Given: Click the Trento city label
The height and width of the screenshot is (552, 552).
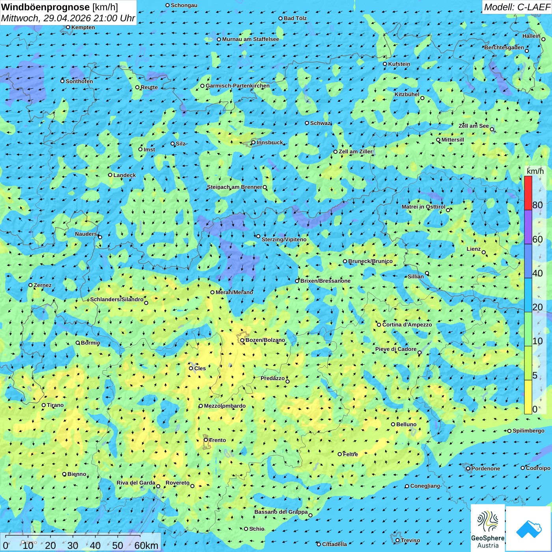Looking at the screenshot, I should 217,440.
